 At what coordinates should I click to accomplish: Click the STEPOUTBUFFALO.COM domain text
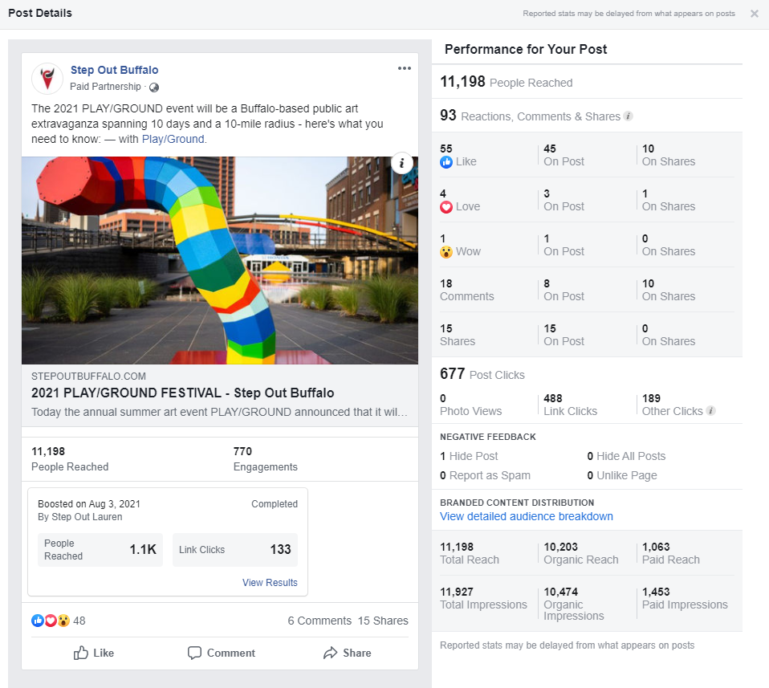[88, 377]
